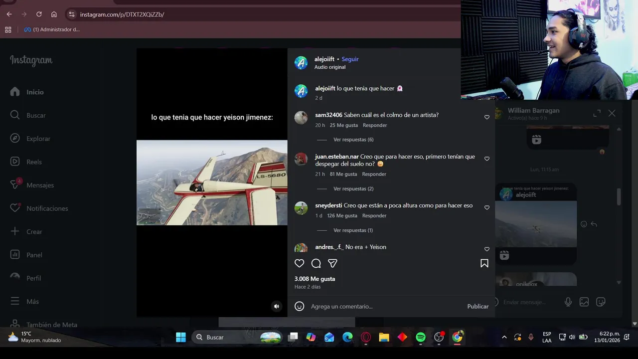The width and height of the screenshot is (638, 359).
Task: Show hidden tray icons chevron
Action: pyautogui.click(x=504, y=337)
